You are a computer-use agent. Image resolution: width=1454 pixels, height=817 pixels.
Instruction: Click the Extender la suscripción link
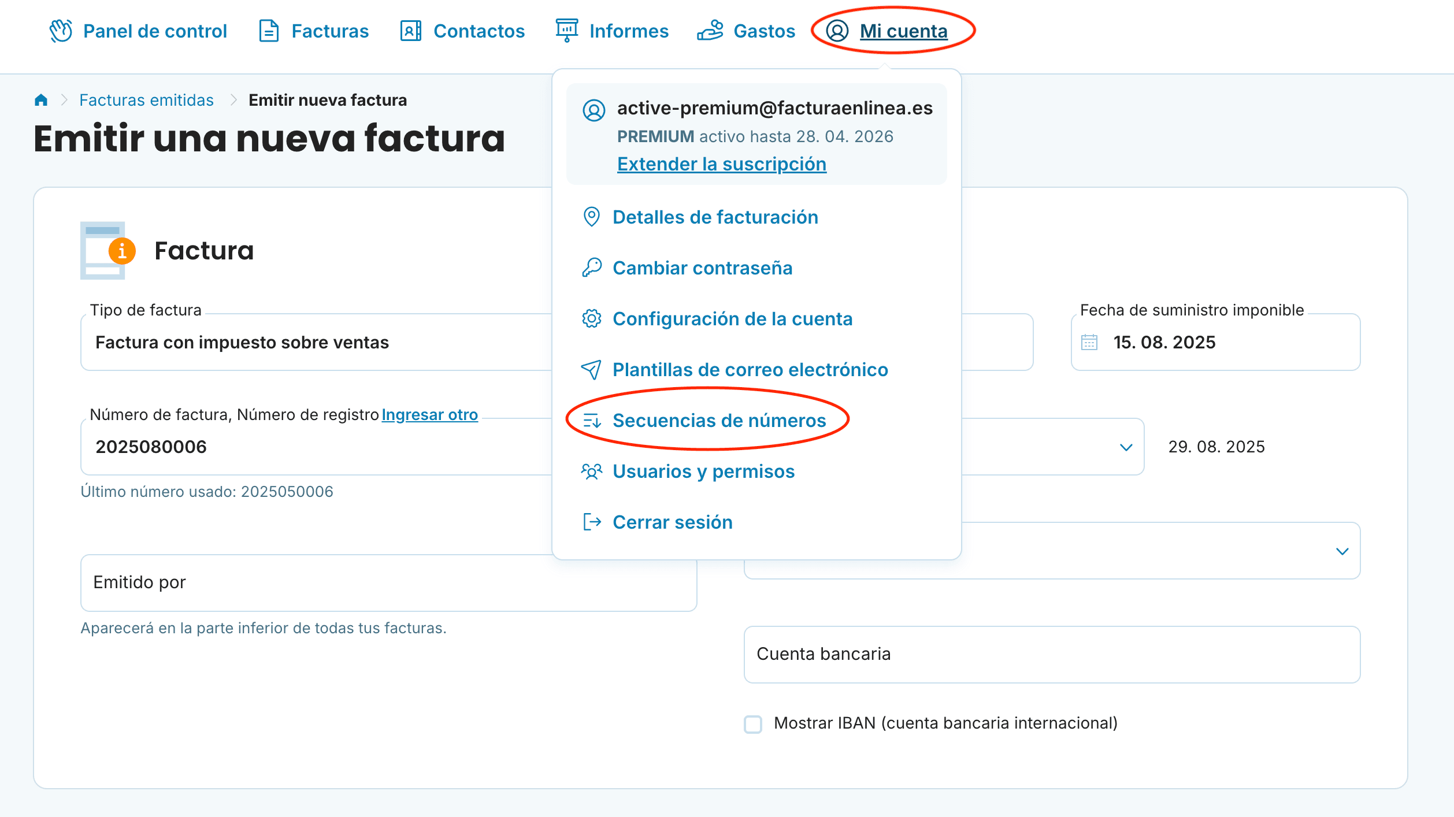point(722,164)
